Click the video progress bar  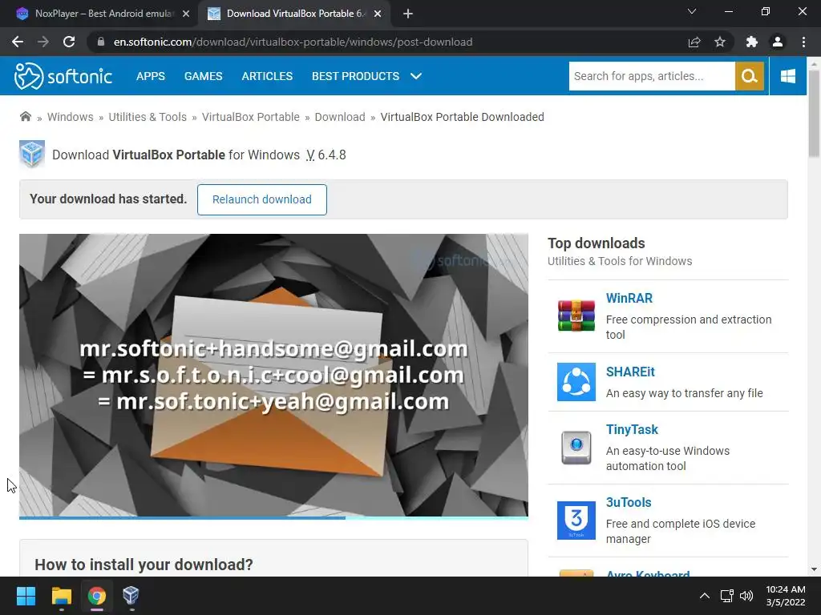pyautogui.click(x=273, y=518)
